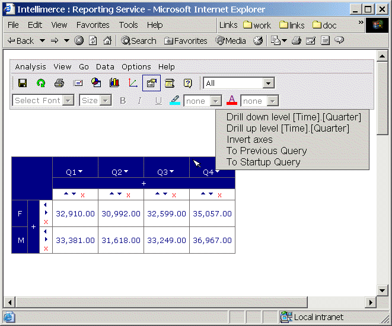Screen dimensions: 392x326
Task: Open the Options menu
Action: point(136,67)
